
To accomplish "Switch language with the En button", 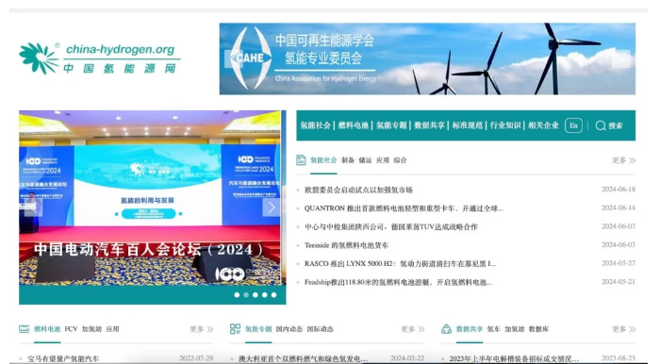I will point(573,125).
